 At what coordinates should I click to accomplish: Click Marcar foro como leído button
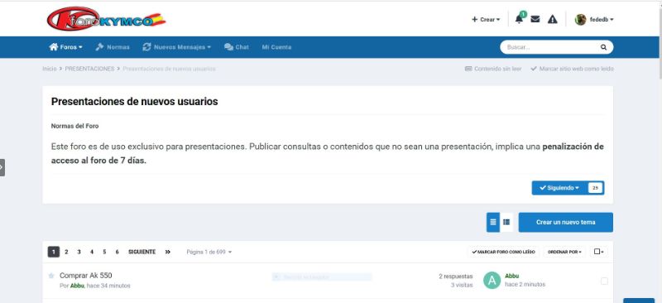(x=502, y=252)
